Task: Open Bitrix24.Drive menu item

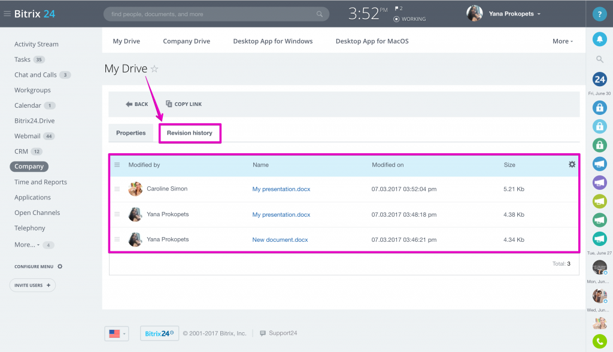Action: (34, 121)
